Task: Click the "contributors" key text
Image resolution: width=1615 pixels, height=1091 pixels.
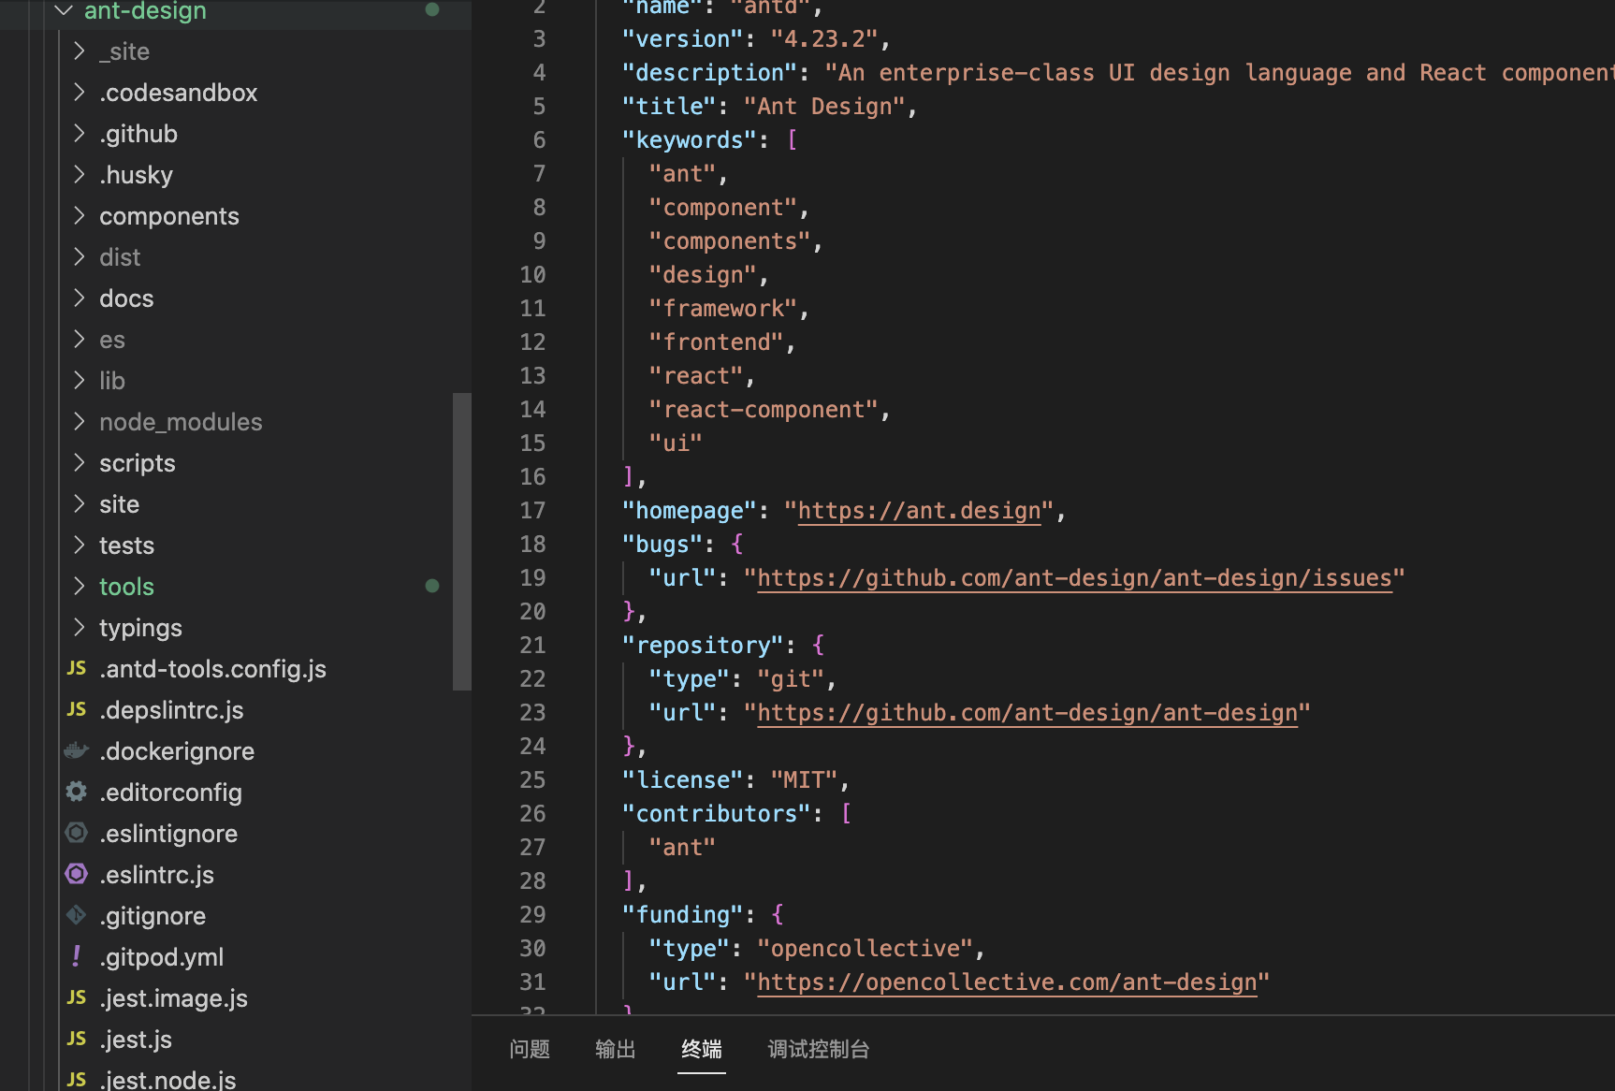Action: [716, 814]
